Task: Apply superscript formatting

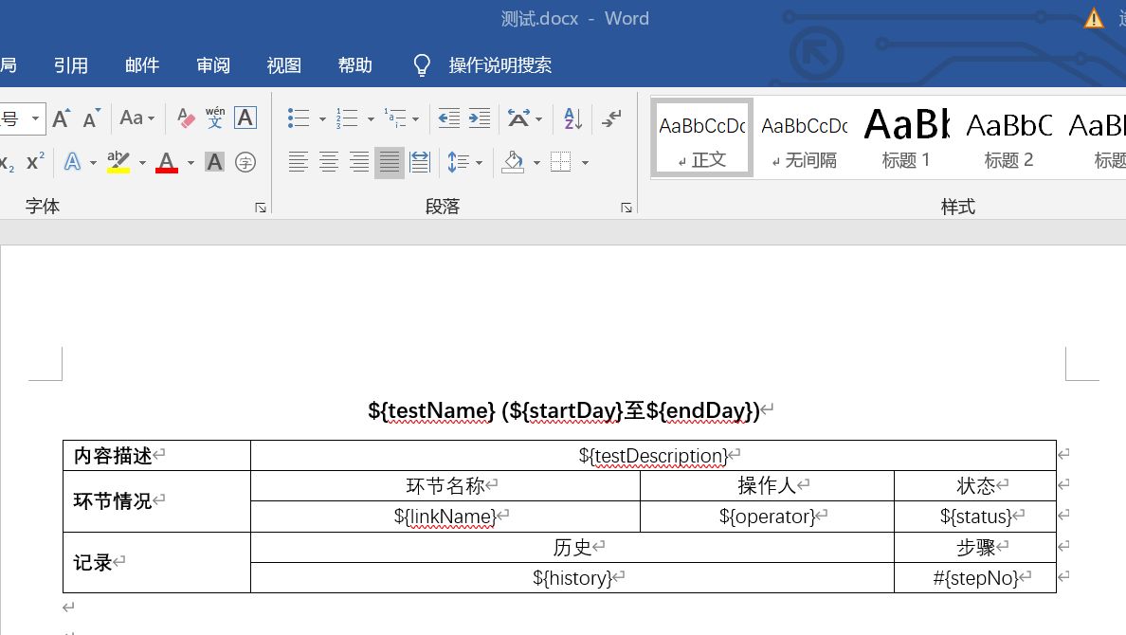Action: (x=35, y=162)
